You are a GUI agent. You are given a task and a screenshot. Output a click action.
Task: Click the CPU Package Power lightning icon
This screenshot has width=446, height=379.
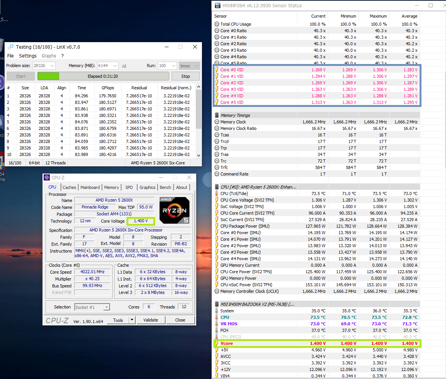[x=217, y=226]
